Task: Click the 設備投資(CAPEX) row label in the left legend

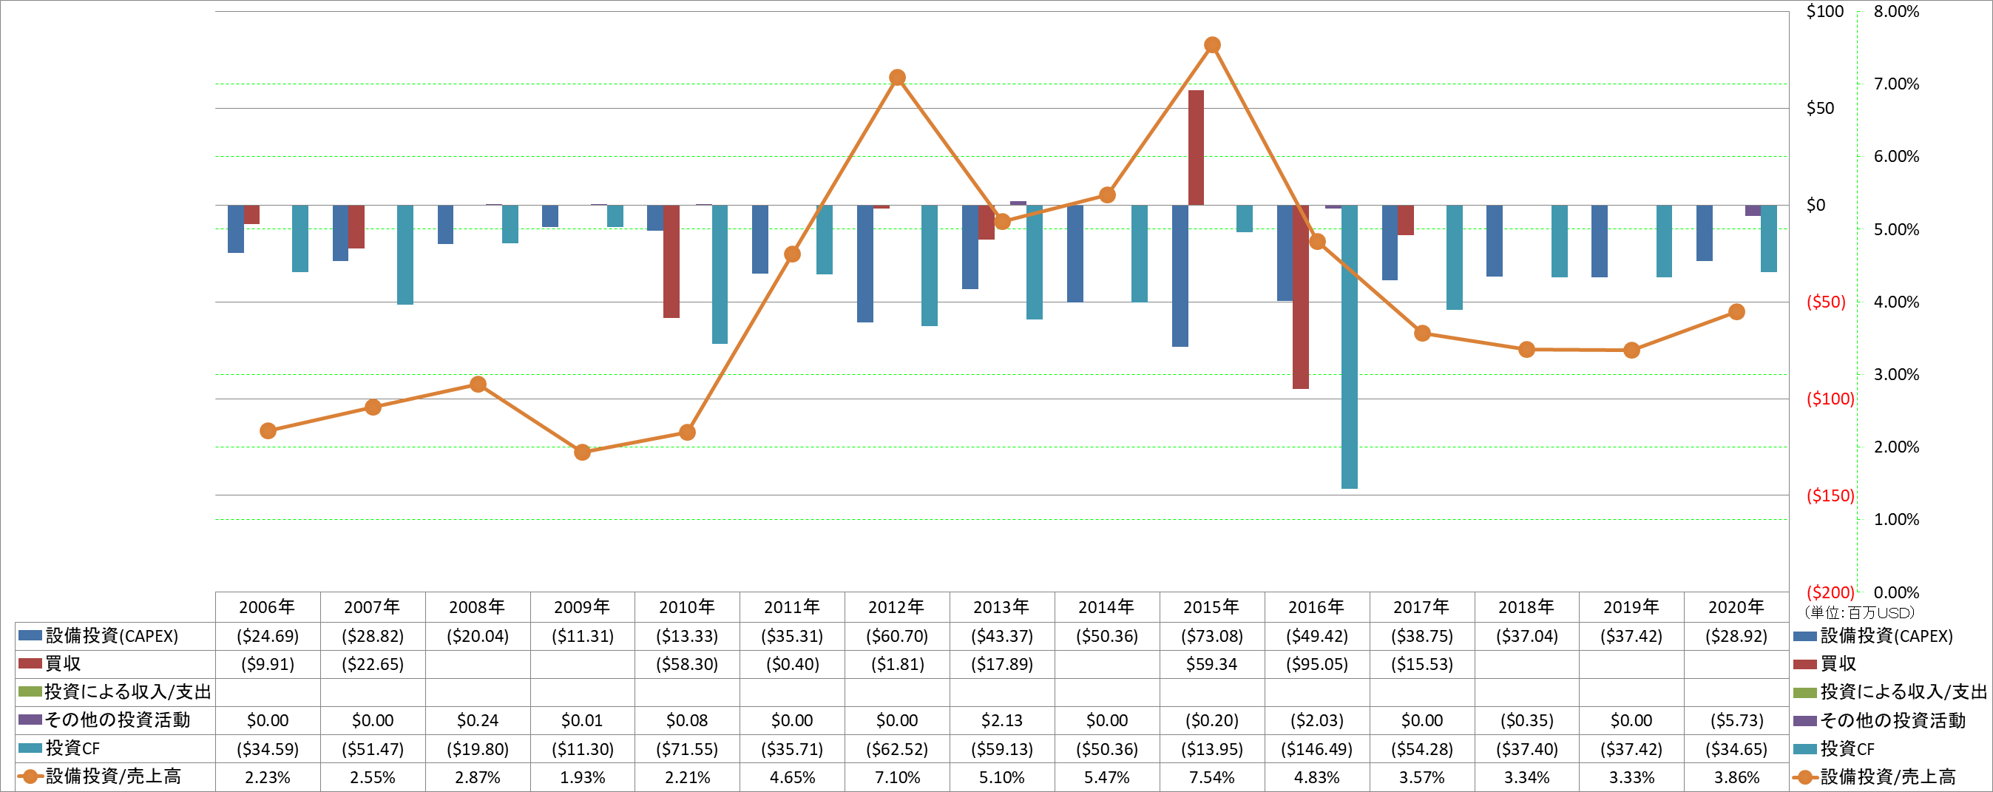Action: [x=112, y=636]
